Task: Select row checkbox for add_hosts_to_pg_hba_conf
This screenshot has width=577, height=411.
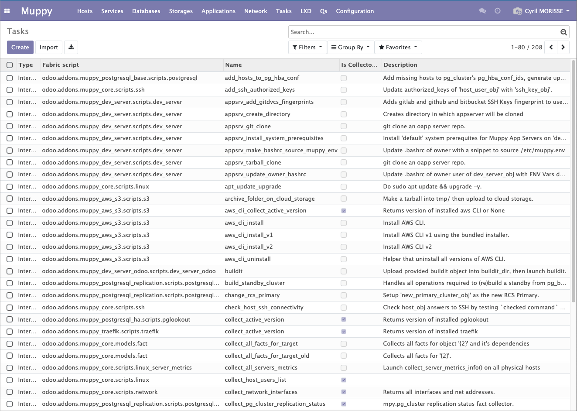Action: [10, 78]
